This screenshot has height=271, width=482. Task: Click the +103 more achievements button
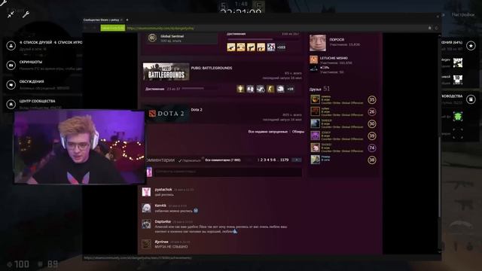[x=281, y=47]
